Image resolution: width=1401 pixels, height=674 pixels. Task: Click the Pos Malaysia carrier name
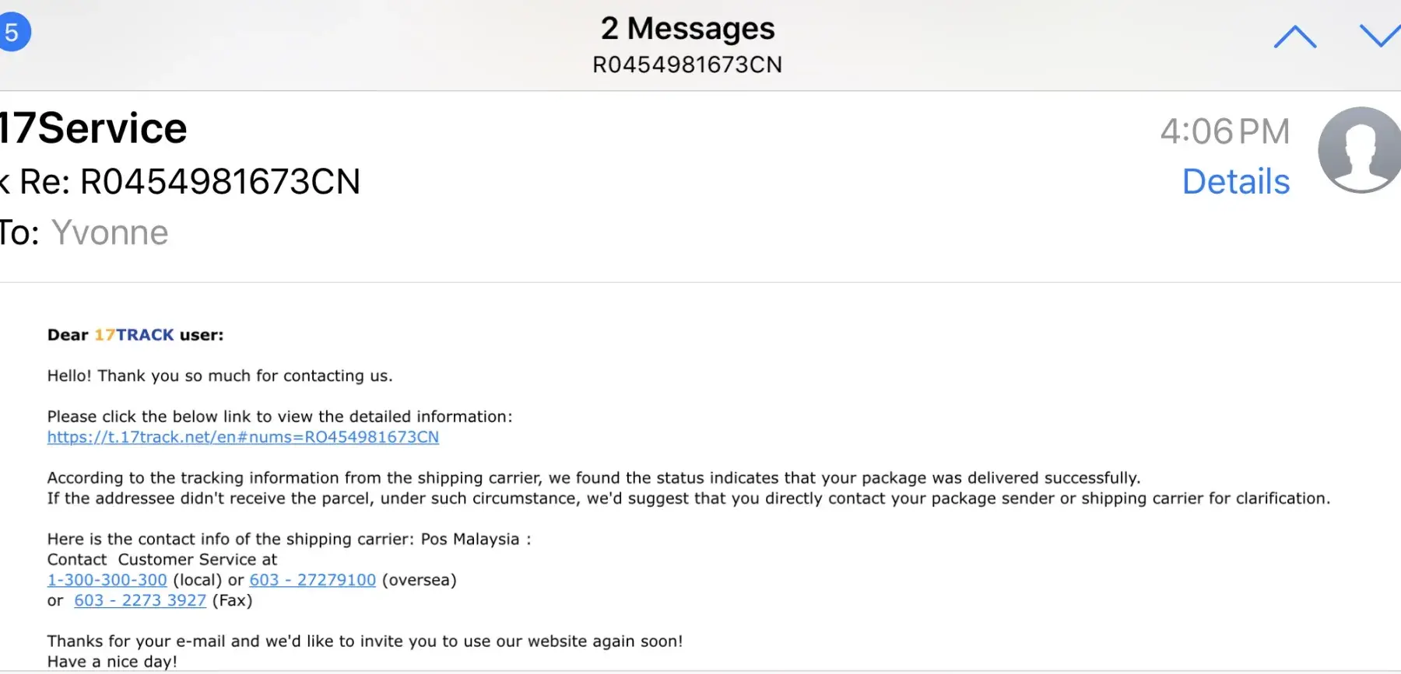coord(469,540)
